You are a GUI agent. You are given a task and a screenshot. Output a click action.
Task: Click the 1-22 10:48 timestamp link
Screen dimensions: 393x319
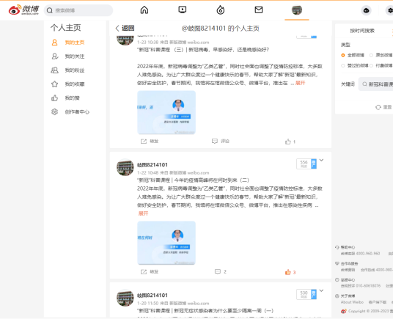pyautogui.click(x=147, y=173)
